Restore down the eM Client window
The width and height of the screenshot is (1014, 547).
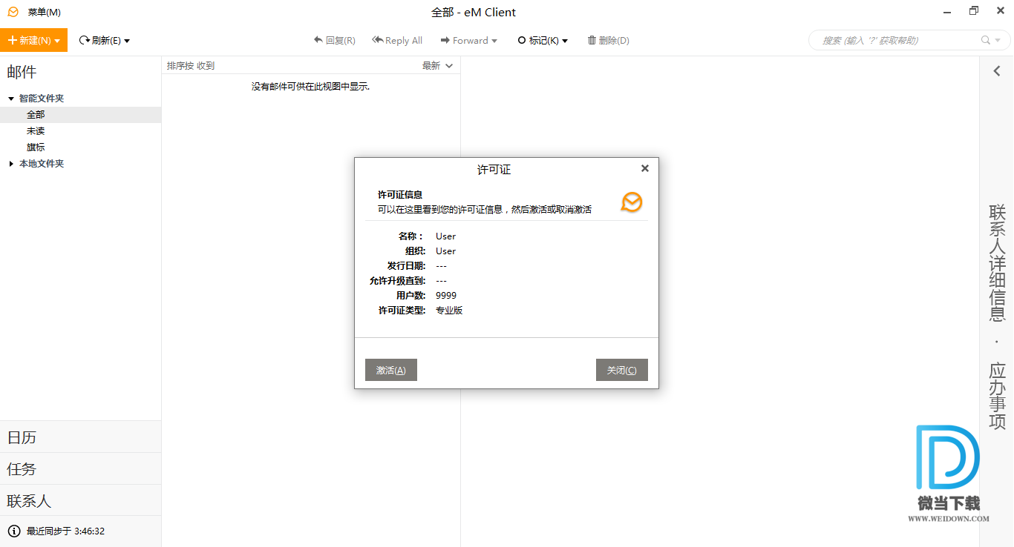(x=973, y=10)
